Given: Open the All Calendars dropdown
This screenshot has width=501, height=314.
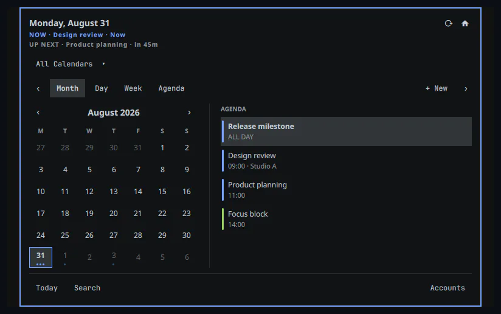Looking at the screenshot, I should pos(71,64).
